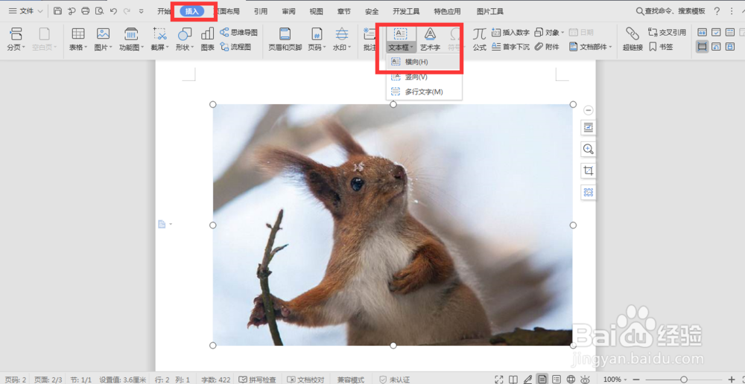Click the 查找命令、搜索模板 search box
The height and width of the screenshot is (384, 745).
pos(671,11)
